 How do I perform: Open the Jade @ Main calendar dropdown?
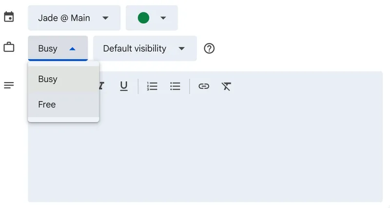click(x=105, y=18)
